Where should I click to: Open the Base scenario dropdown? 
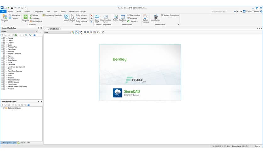point(57,32)
